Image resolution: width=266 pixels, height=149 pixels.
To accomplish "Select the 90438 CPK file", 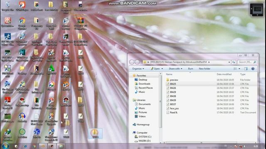I will click(173, 96).
